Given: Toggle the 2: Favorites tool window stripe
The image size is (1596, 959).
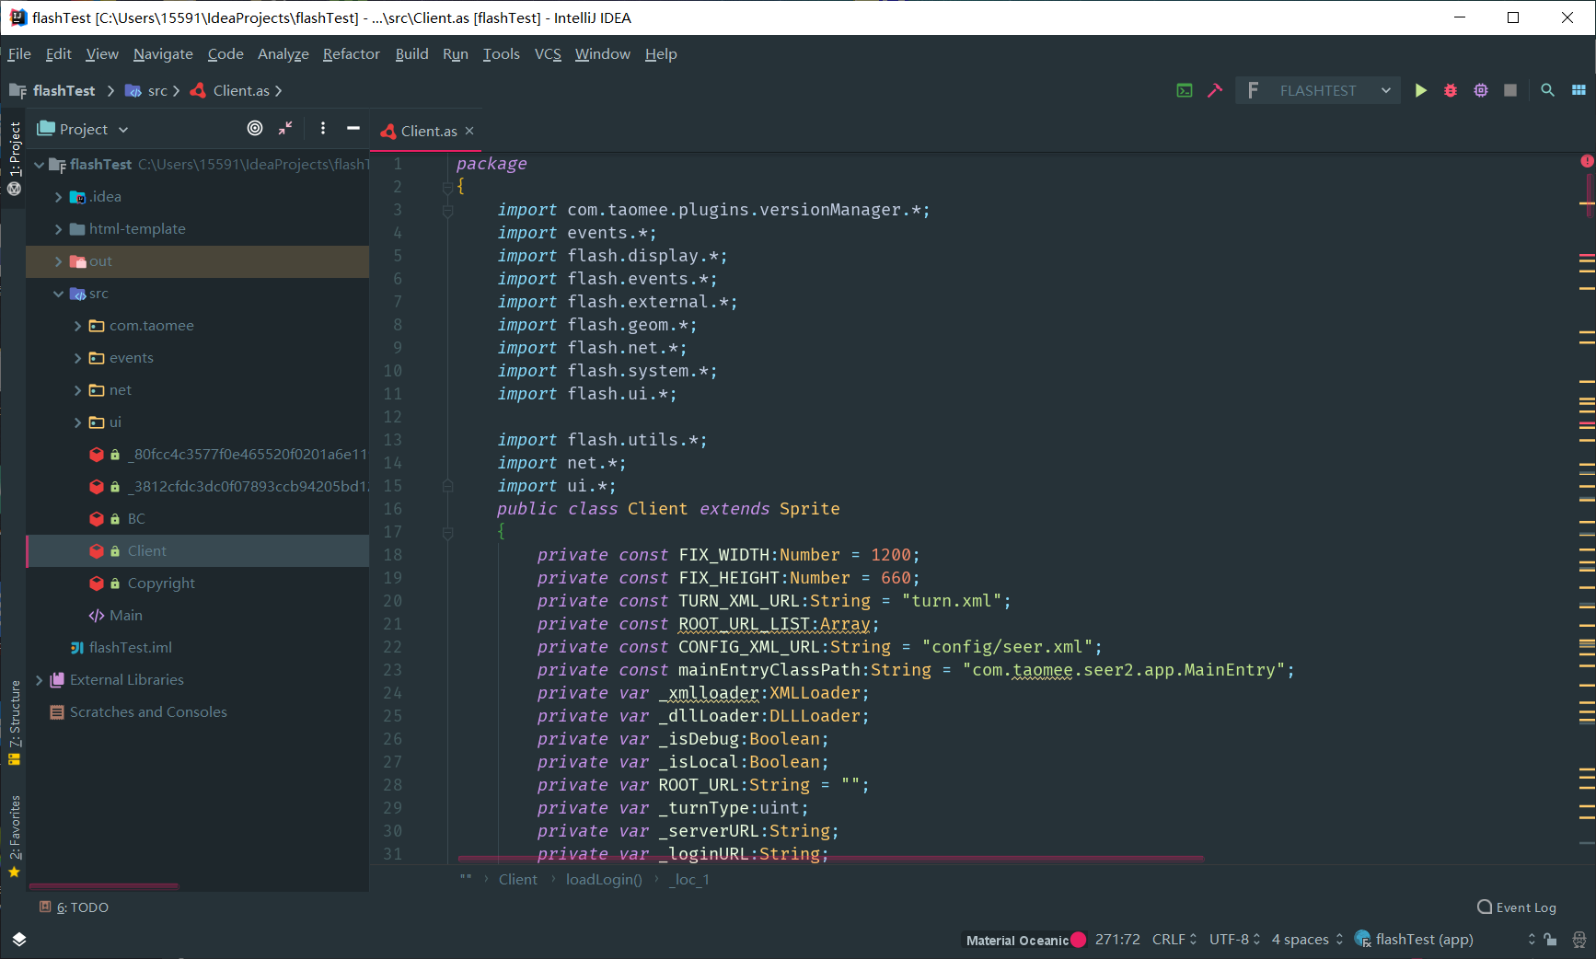Looking at the screenshot, I should 14,836.
